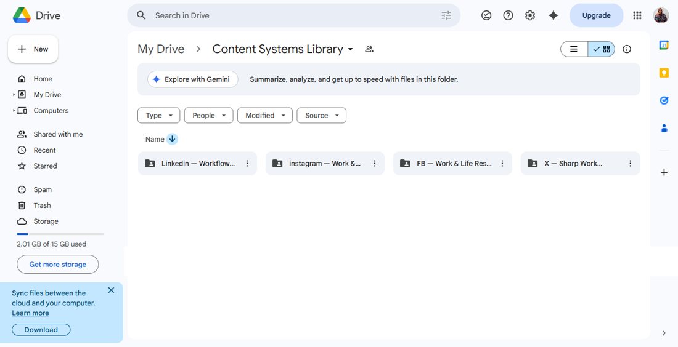The image size is (678, 347).
Task: Select the grid layout view
Action: point(602,49)
